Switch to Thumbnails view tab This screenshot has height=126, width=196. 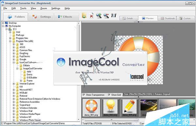(x=167, y=18)
